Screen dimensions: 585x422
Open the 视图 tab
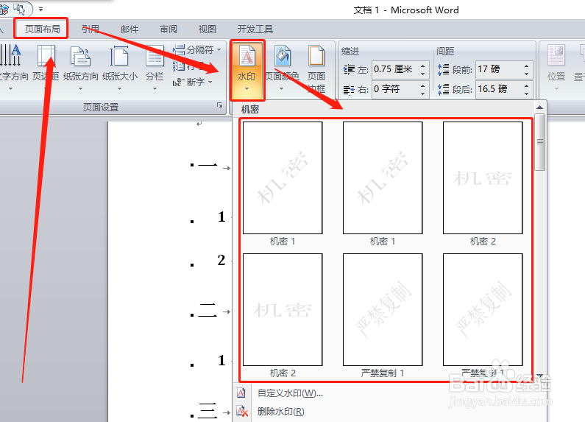click(x=207, y=29)
